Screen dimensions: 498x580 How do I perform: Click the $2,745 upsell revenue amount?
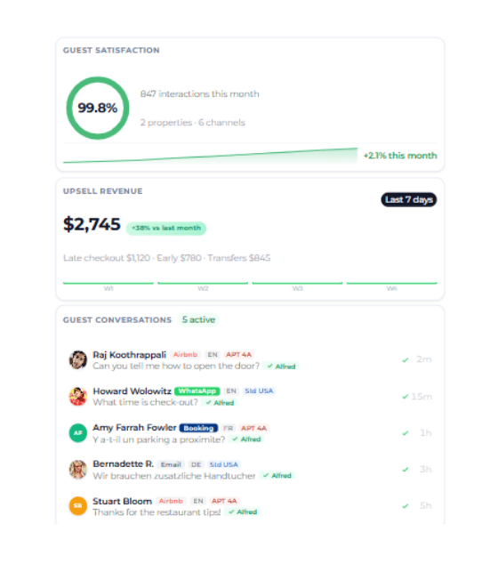pos(92,224)
